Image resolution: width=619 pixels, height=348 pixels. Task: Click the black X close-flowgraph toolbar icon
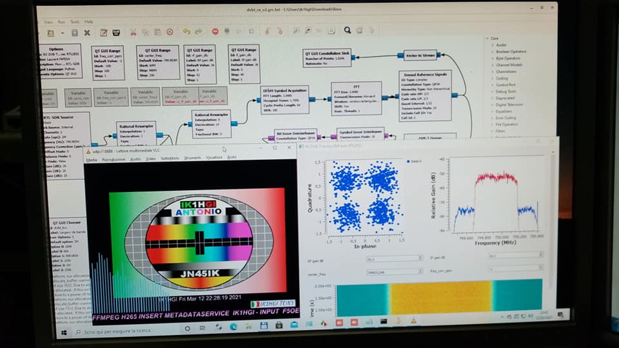(x=87, y=33)
